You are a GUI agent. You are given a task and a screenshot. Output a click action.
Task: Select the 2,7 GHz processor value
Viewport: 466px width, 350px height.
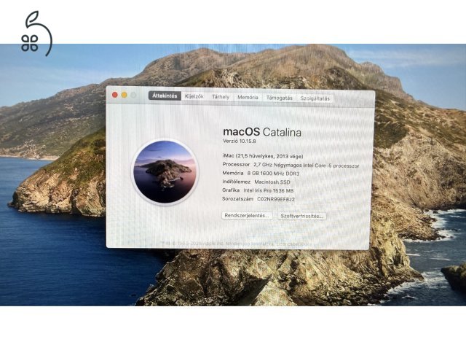(x=306, y=166)
